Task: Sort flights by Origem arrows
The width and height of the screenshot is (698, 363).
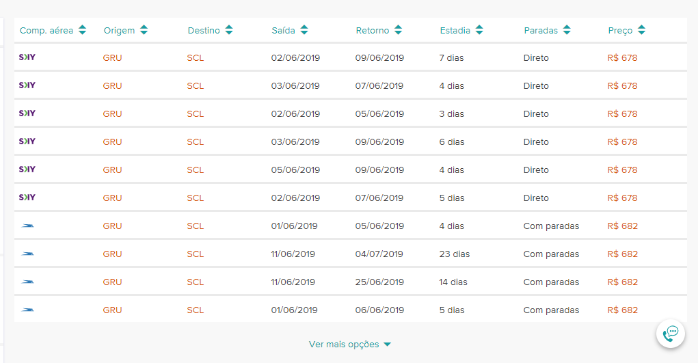Action: tap(144, 30)
